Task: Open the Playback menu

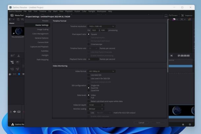Action: (69, 12)
